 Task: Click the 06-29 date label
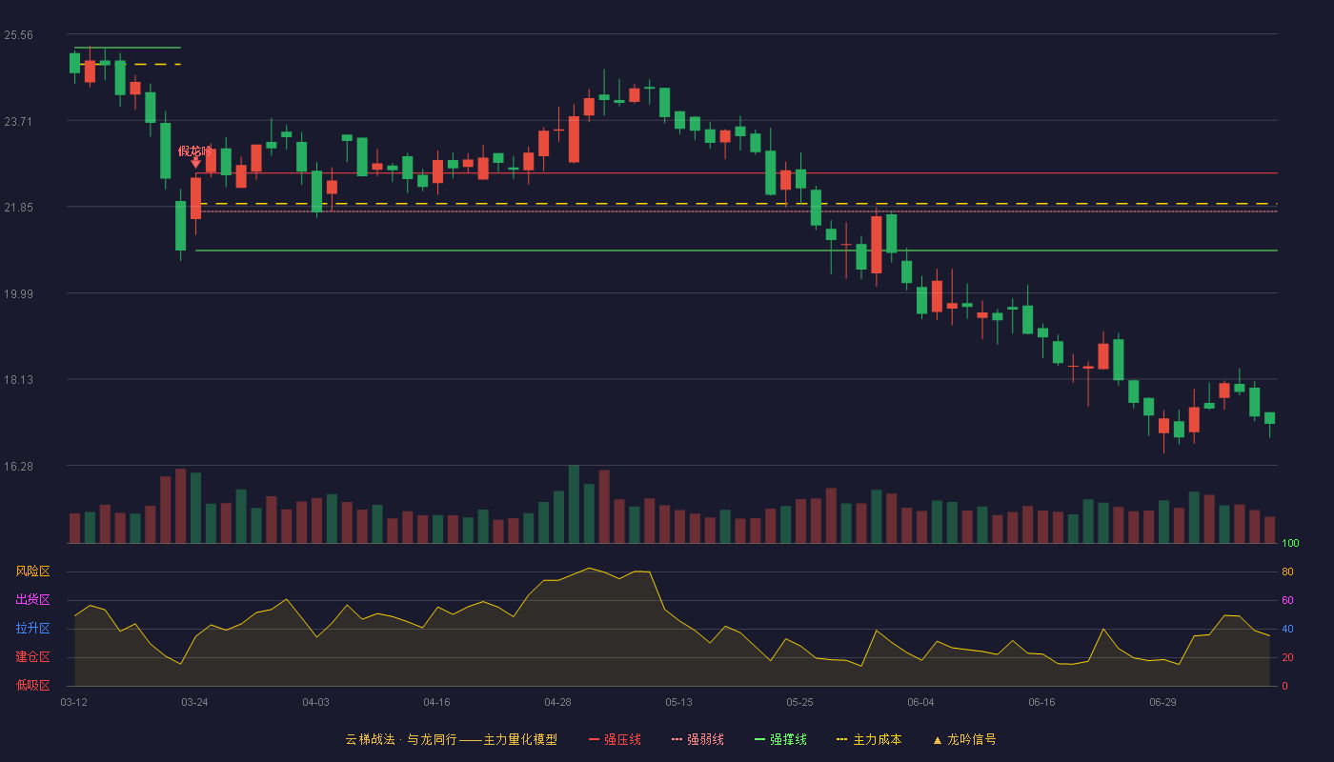(1162, 702)
